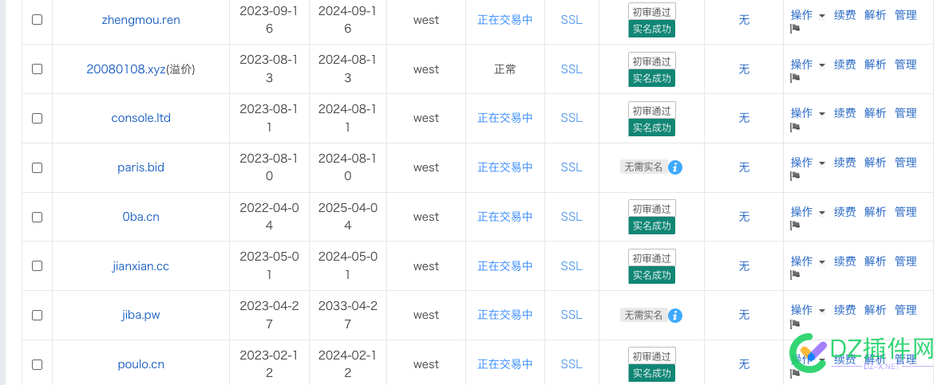Click SSL link for console.ltd
Viewport: 949px width, 385px height.
click(x=571, y=118)
